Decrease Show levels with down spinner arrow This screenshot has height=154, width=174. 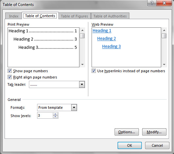coord(55,117)
